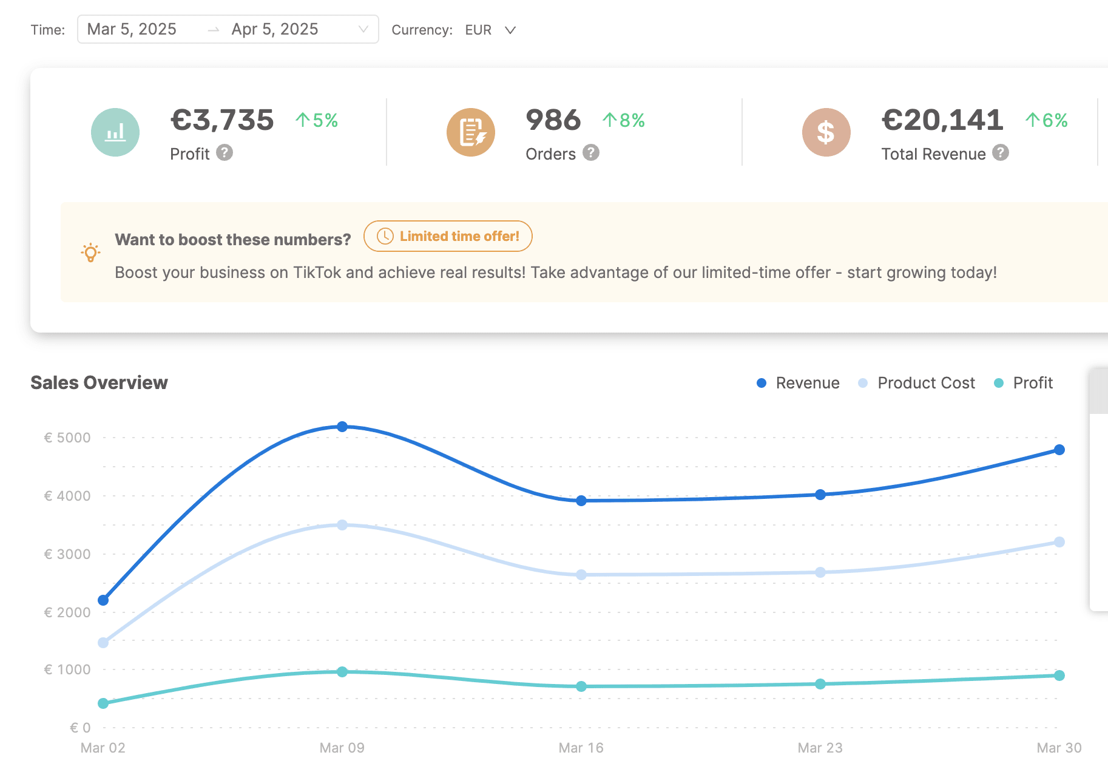The width and height of the screenshot is (1108, 772).
Task: Select the Revenue data point at Mar 23
Action: pos(820,495)
